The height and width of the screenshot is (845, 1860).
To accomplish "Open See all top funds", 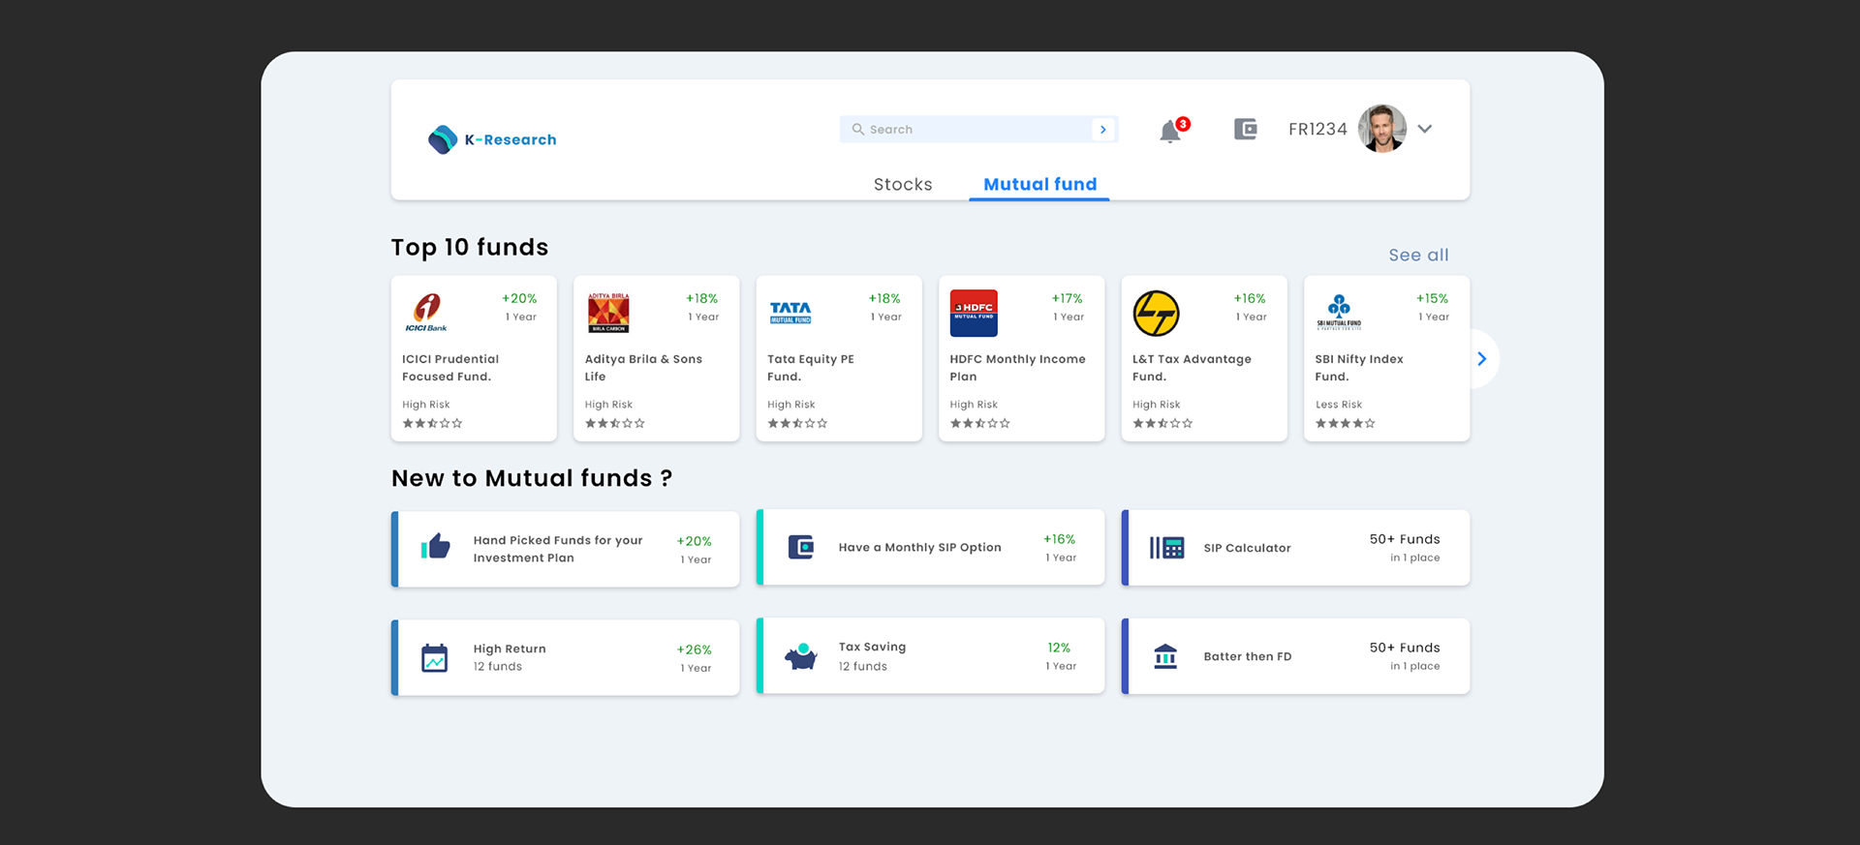I will click(1418, 255).
